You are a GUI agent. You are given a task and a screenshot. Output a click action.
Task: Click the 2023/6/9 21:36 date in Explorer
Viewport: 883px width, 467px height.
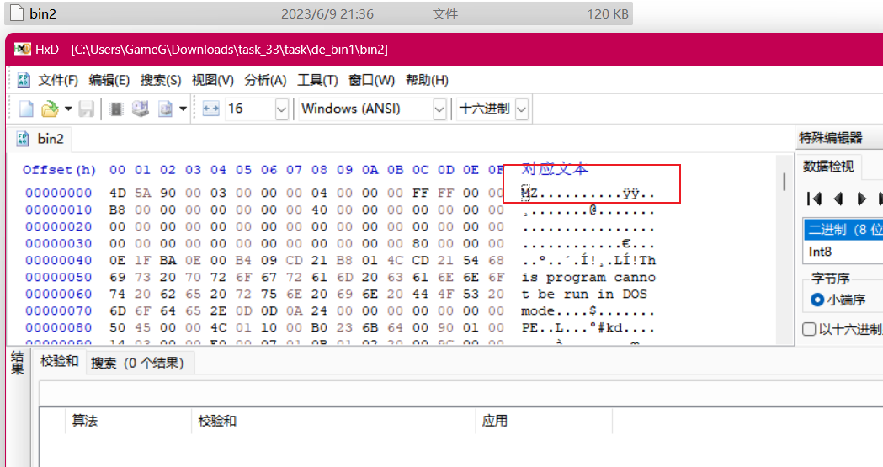[327, 14]
